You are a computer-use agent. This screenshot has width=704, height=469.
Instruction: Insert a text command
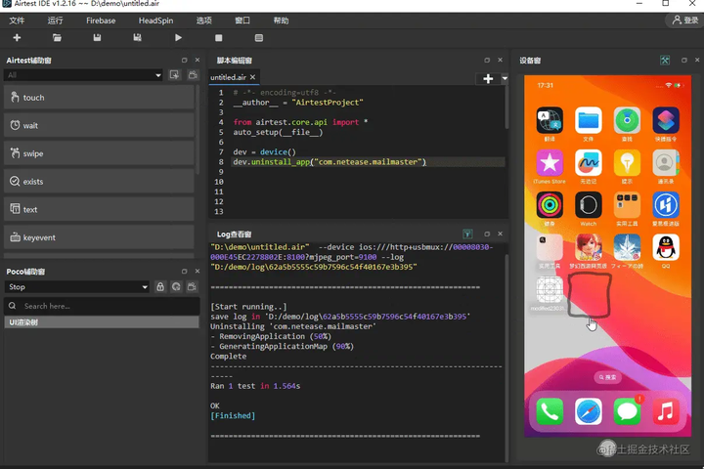[x=99, y=210]
